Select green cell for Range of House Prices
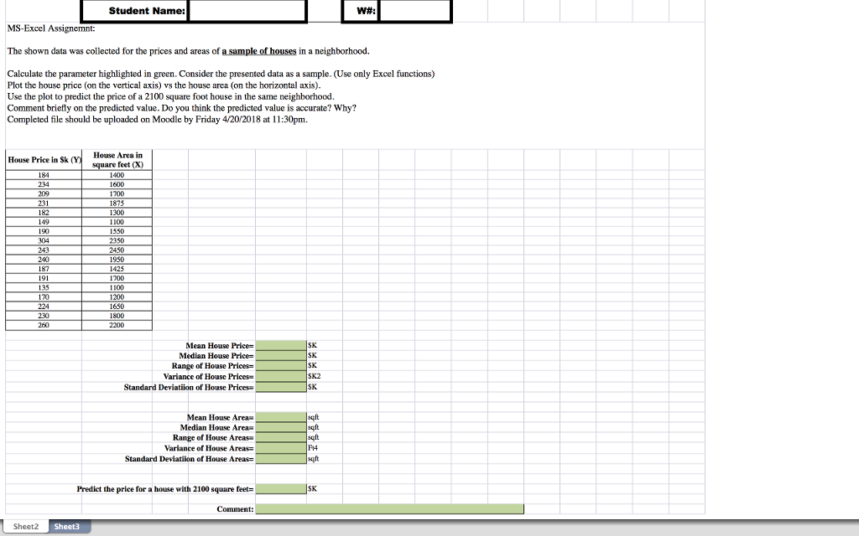This screenshot has width=859, height=536. pyautogui.click(x=281, y=366)
